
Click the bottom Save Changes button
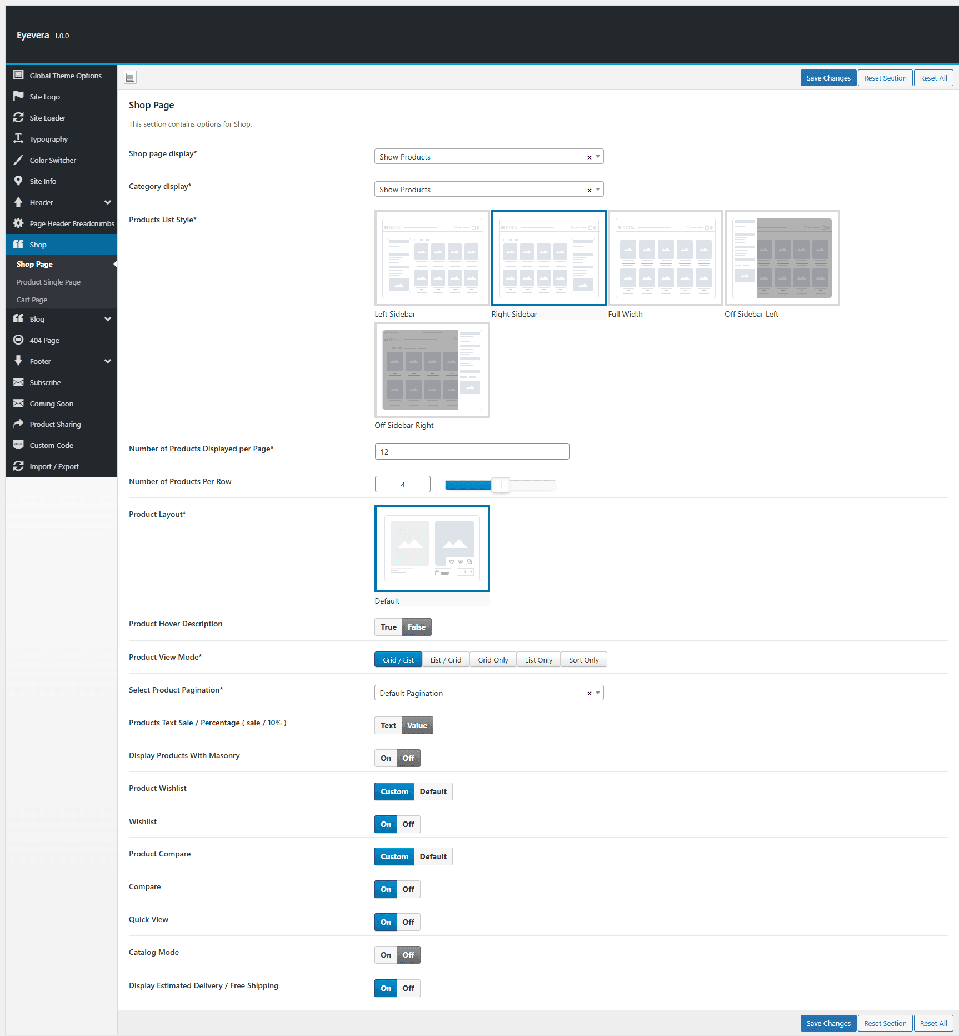(828, 1023)
